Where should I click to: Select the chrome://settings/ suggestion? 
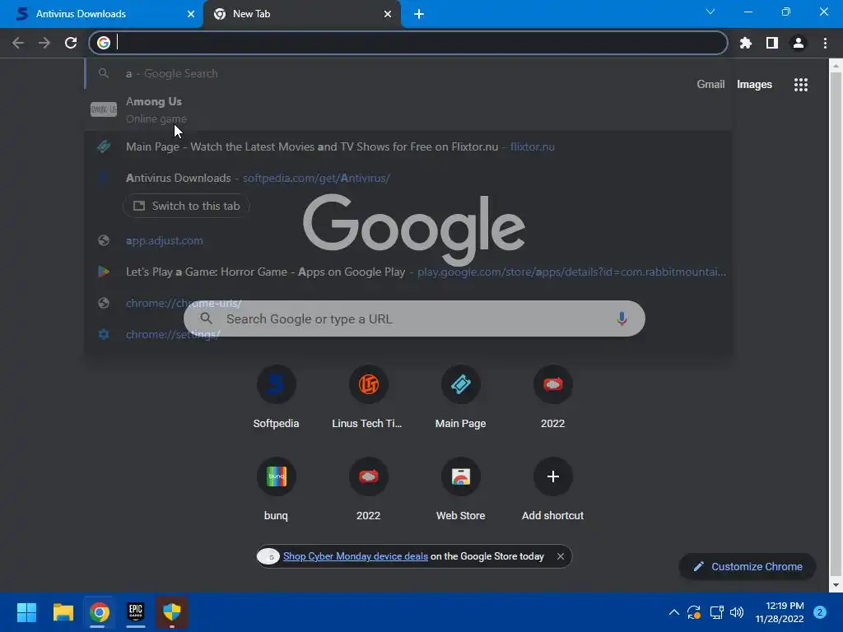(408, 334)
